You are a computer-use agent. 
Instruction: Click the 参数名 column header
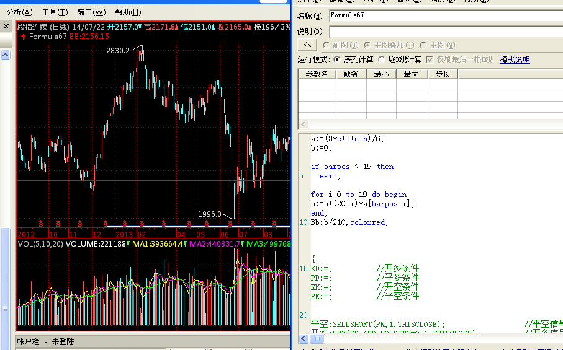click(x=317, y=74)
